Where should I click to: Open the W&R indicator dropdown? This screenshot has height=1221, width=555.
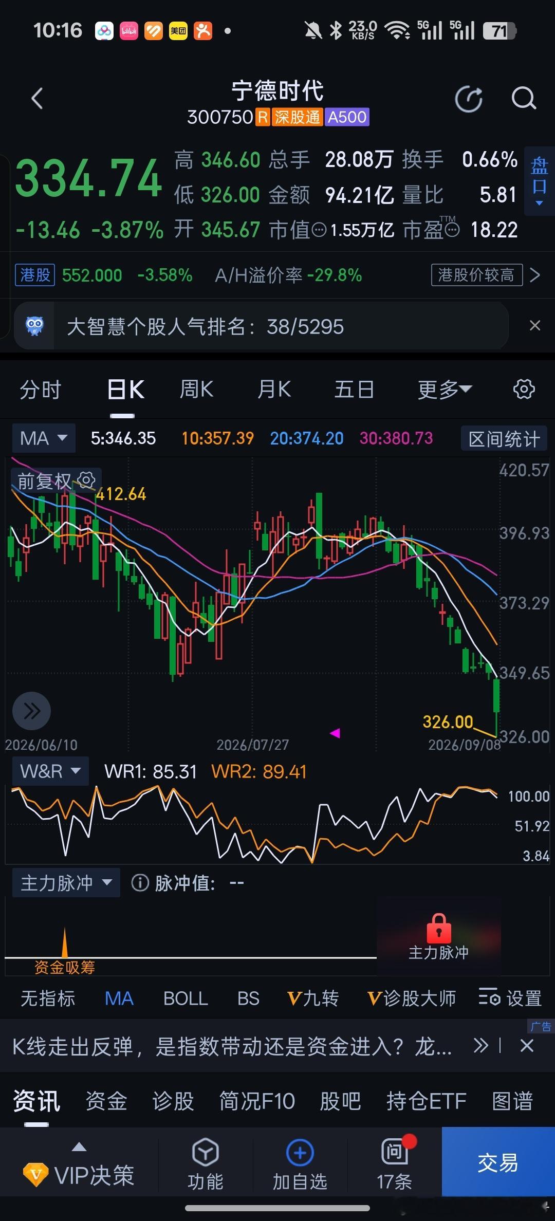click(x=50, y=771)
